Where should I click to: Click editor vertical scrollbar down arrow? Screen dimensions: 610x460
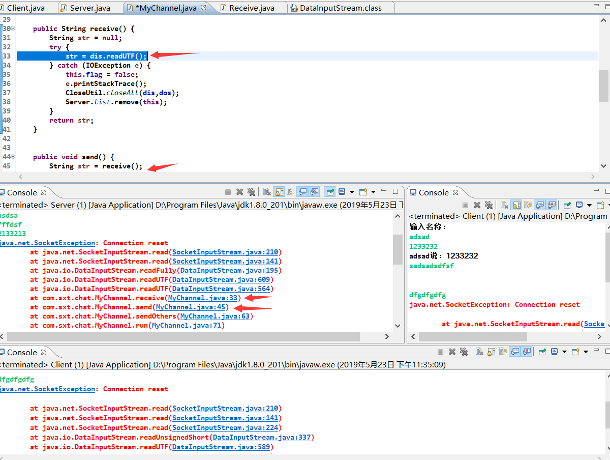(x=604, y=166)
